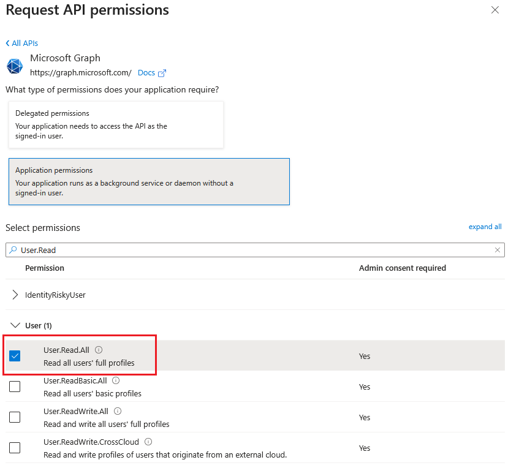The height and width of the screenshot is (468, 511).
Task: Click the Microsoft Graph logo icon
Action: click(15, 66)
